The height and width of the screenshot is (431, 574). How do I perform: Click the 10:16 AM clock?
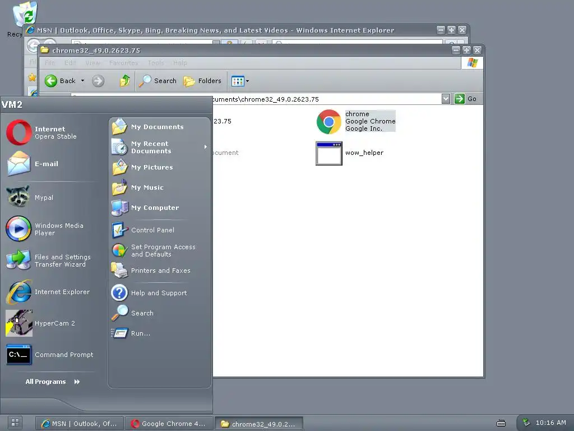click(x=550, y=423)
